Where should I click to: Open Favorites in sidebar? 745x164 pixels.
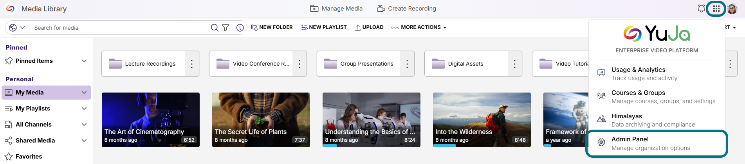click(x=29, y=157)
